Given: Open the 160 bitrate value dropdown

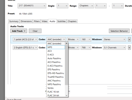Looking at the screenshot, I should pyautogui.click(x=86, y=39).
